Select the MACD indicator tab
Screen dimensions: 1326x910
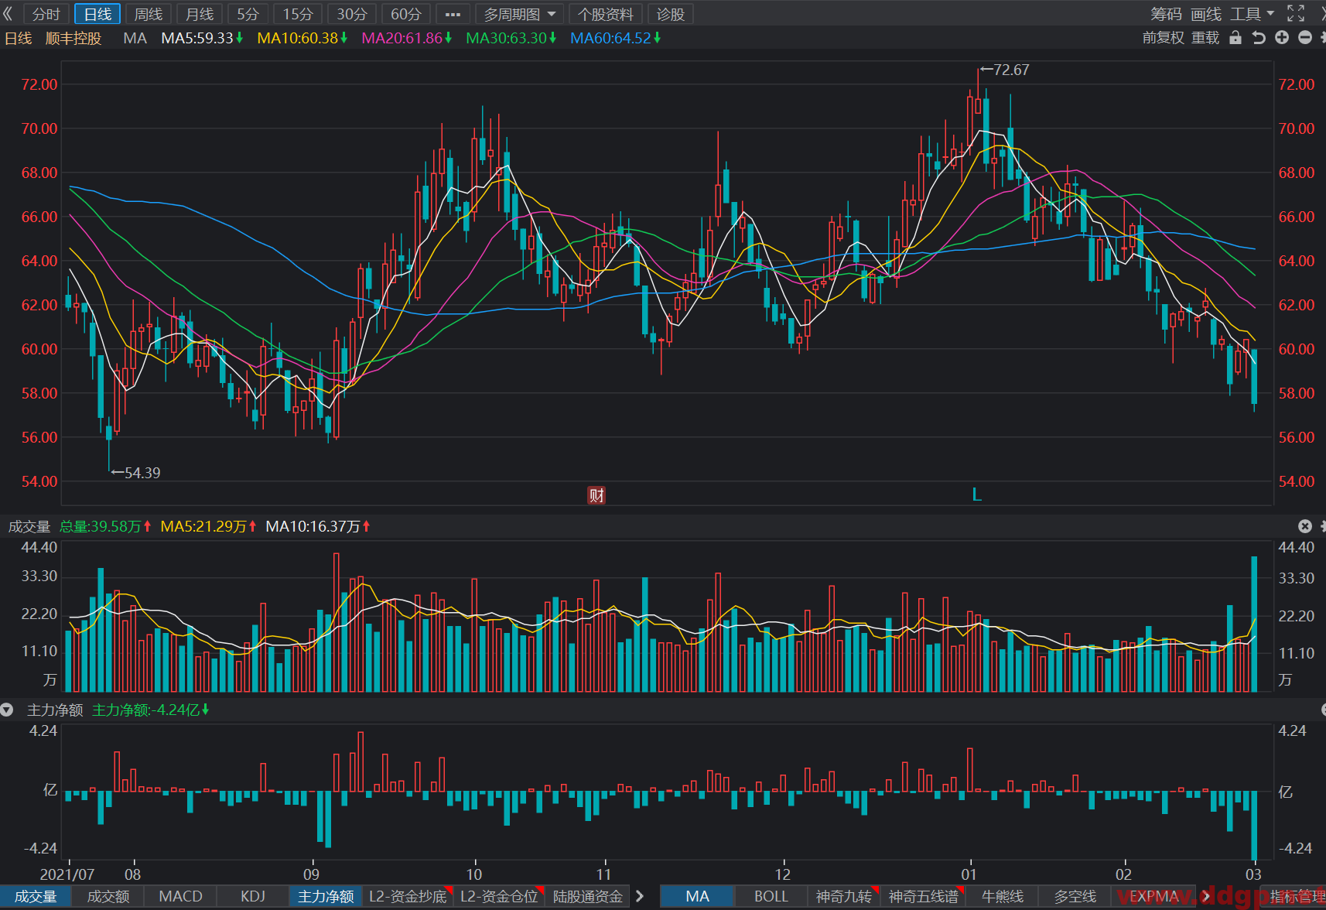coord(180,896)
